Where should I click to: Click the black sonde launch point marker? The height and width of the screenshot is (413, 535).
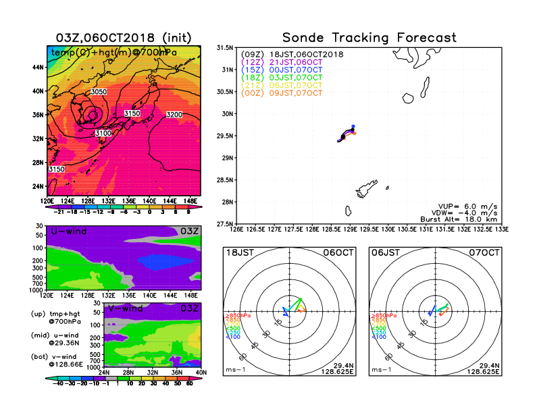(343, 137)
